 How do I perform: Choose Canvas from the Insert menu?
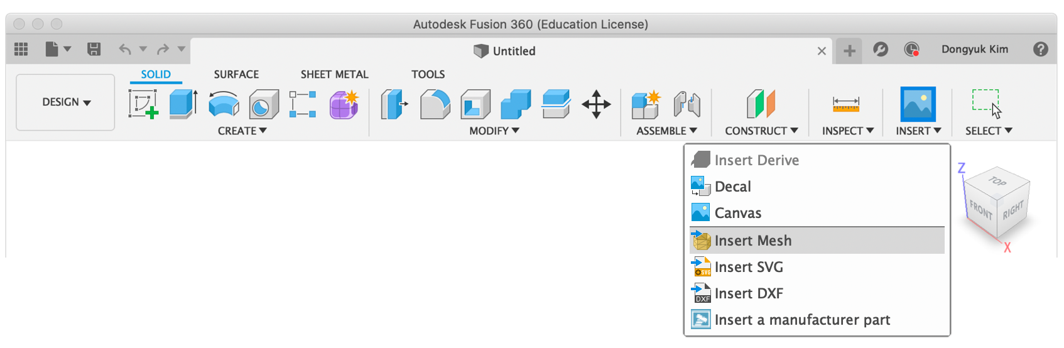(x=817, y=213)
